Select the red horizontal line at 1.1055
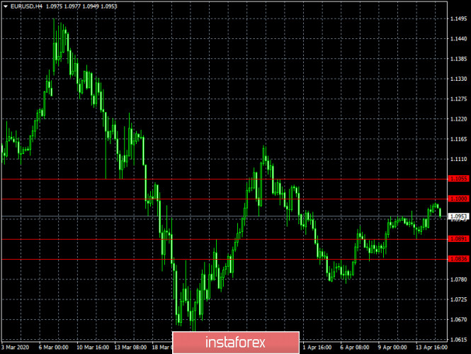This screenshot has height=354, width=471. click(x=225, y=179)
